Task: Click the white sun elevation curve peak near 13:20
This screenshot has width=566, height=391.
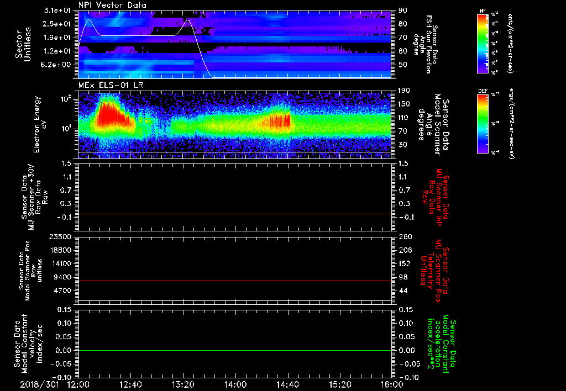Action: point(188,20)
